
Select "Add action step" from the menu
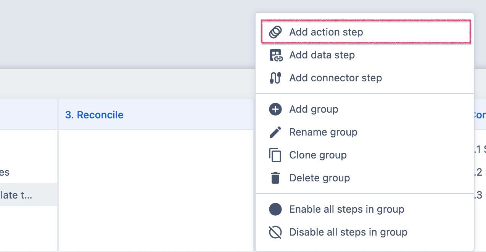coord(326,32)
